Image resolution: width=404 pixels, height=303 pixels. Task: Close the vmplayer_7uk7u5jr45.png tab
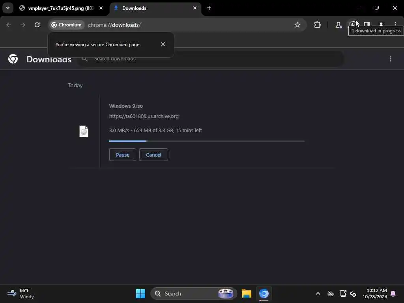point(101,8)
